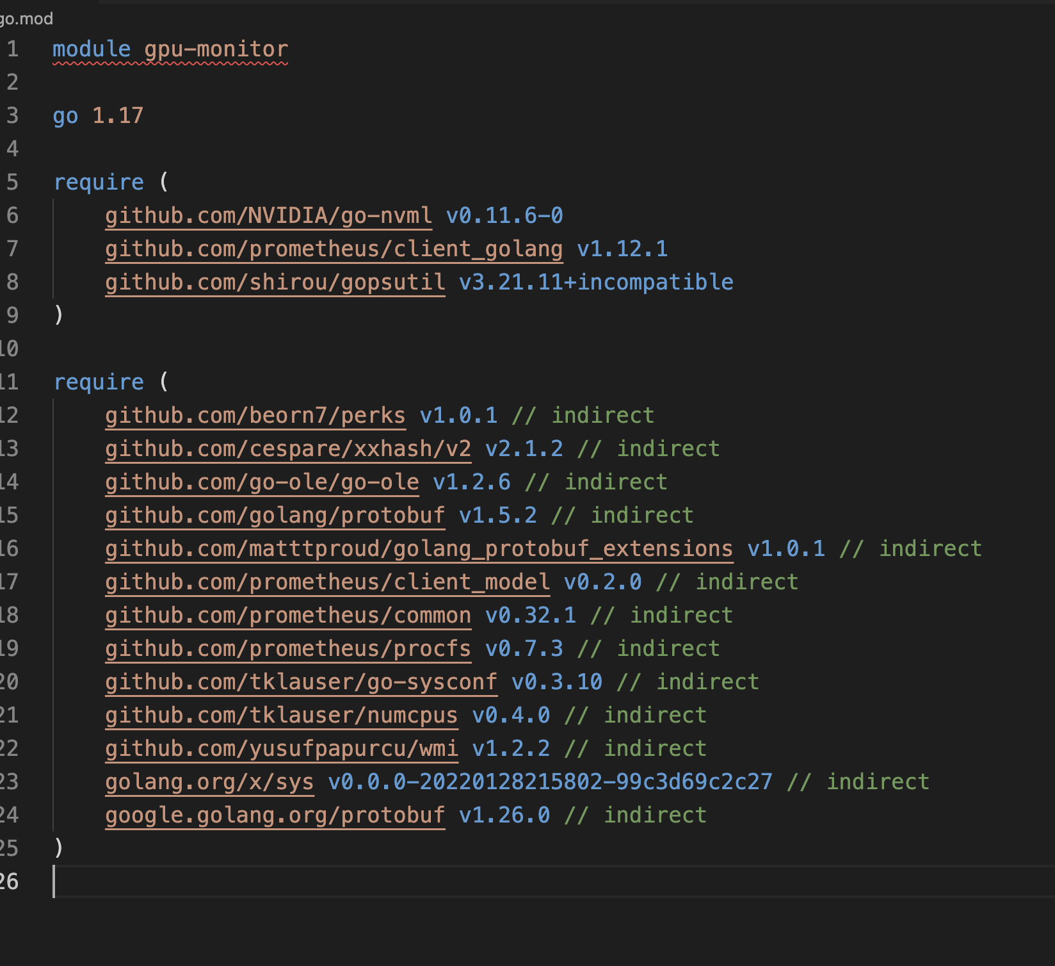The height and width of the screenshot is (966, 1055).
Task: Click version 'v1.5.2' of golang/protobuf
Action: pos(498,516)
